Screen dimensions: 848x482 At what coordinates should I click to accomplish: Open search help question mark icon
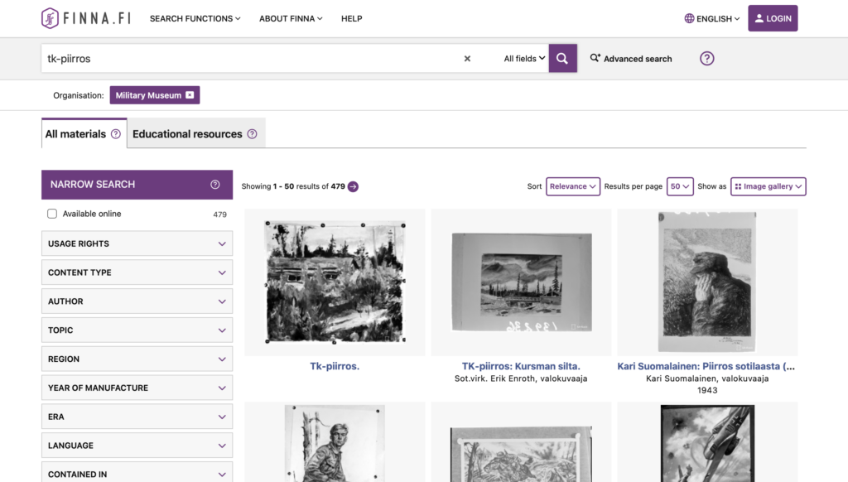tap(706, 59)
